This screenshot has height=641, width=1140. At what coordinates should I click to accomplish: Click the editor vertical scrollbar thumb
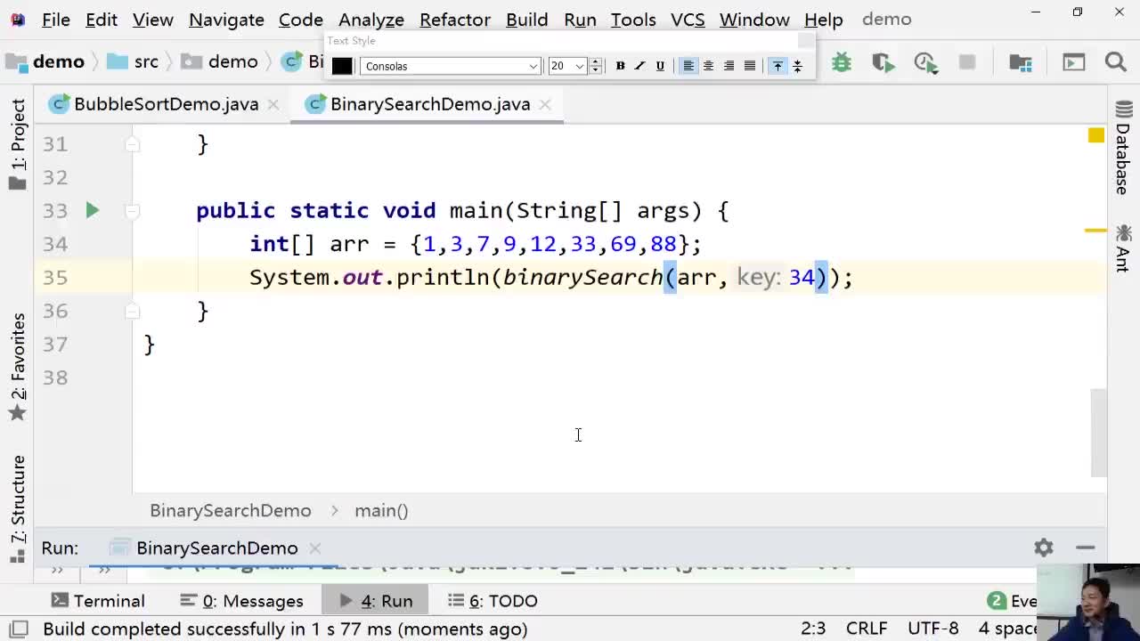click(x=1099, y=434)
